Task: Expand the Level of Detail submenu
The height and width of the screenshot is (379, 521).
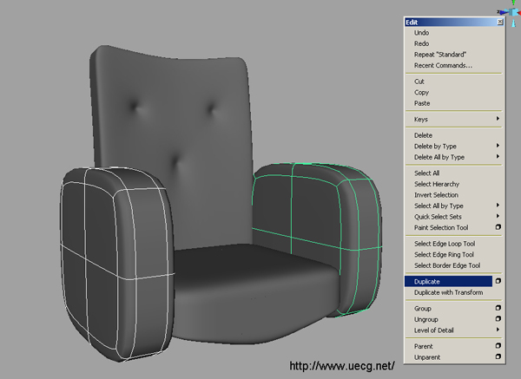Action: point(453,330)
